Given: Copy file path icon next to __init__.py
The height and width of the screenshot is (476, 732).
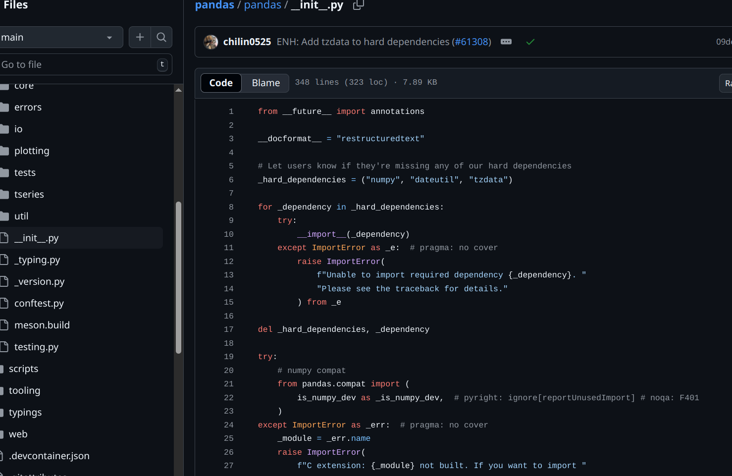Looking at the screenshot, I should tap(358, 5).
